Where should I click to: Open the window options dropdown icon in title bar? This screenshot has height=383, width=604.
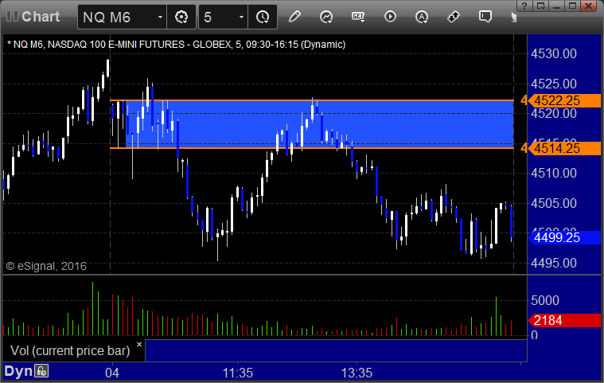[541, 6]
